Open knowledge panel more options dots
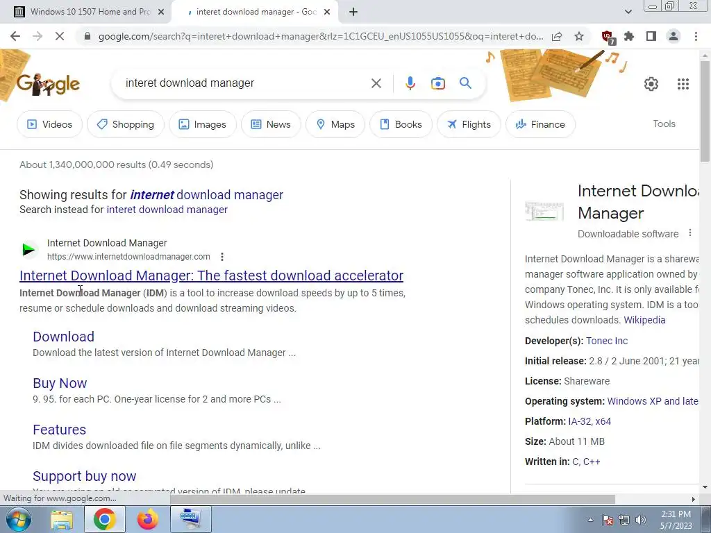Viewport: 711px width, 533px height. click(689, 233)
